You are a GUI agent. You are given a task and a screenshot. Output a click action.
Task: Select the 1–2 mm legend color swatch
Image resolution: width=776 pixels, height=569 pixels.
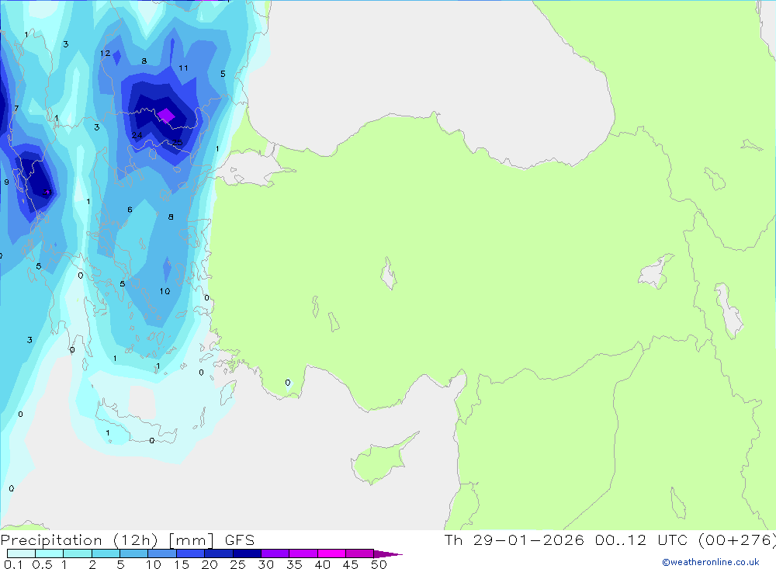click(78, 553)
